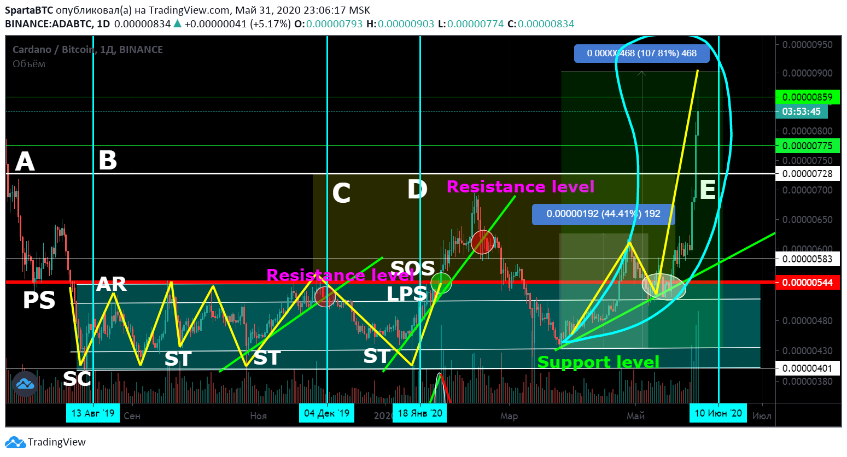Click the +0.00000041 (+5.17%) change value

click(237, 24)
